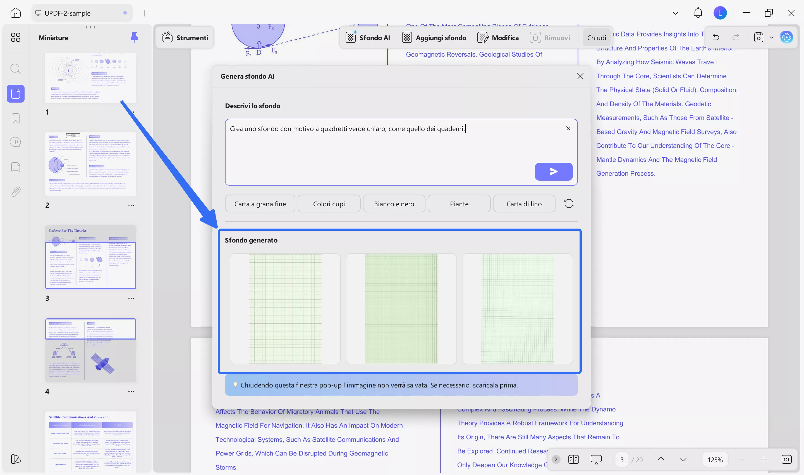Image resolution: width=804 pixels, height=475 pixels.
Task: Open the bookmarks panel icon
Action: coord(15,118)
